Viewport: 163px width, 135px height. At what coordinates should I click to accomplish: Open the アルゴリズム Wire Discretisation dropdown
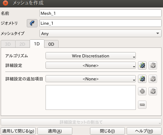coord(91,56)
